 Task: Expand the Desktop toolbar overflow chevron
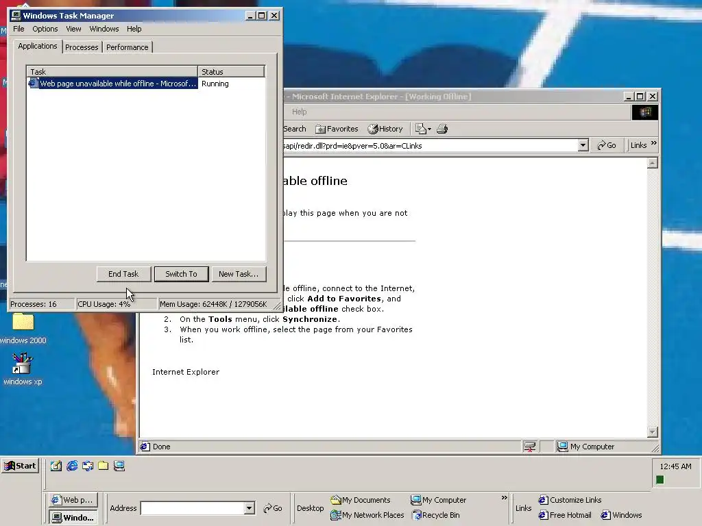(504, 497)
